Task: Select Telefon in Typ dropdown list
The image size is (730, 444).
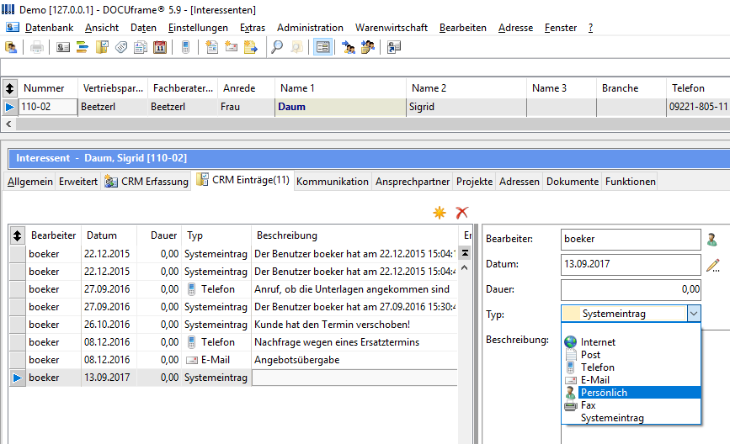Action: point(631,367)
